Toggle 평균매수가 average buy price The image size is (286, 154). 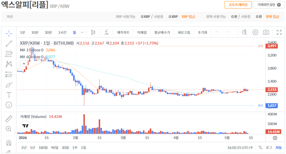click(x=162, y=33)
